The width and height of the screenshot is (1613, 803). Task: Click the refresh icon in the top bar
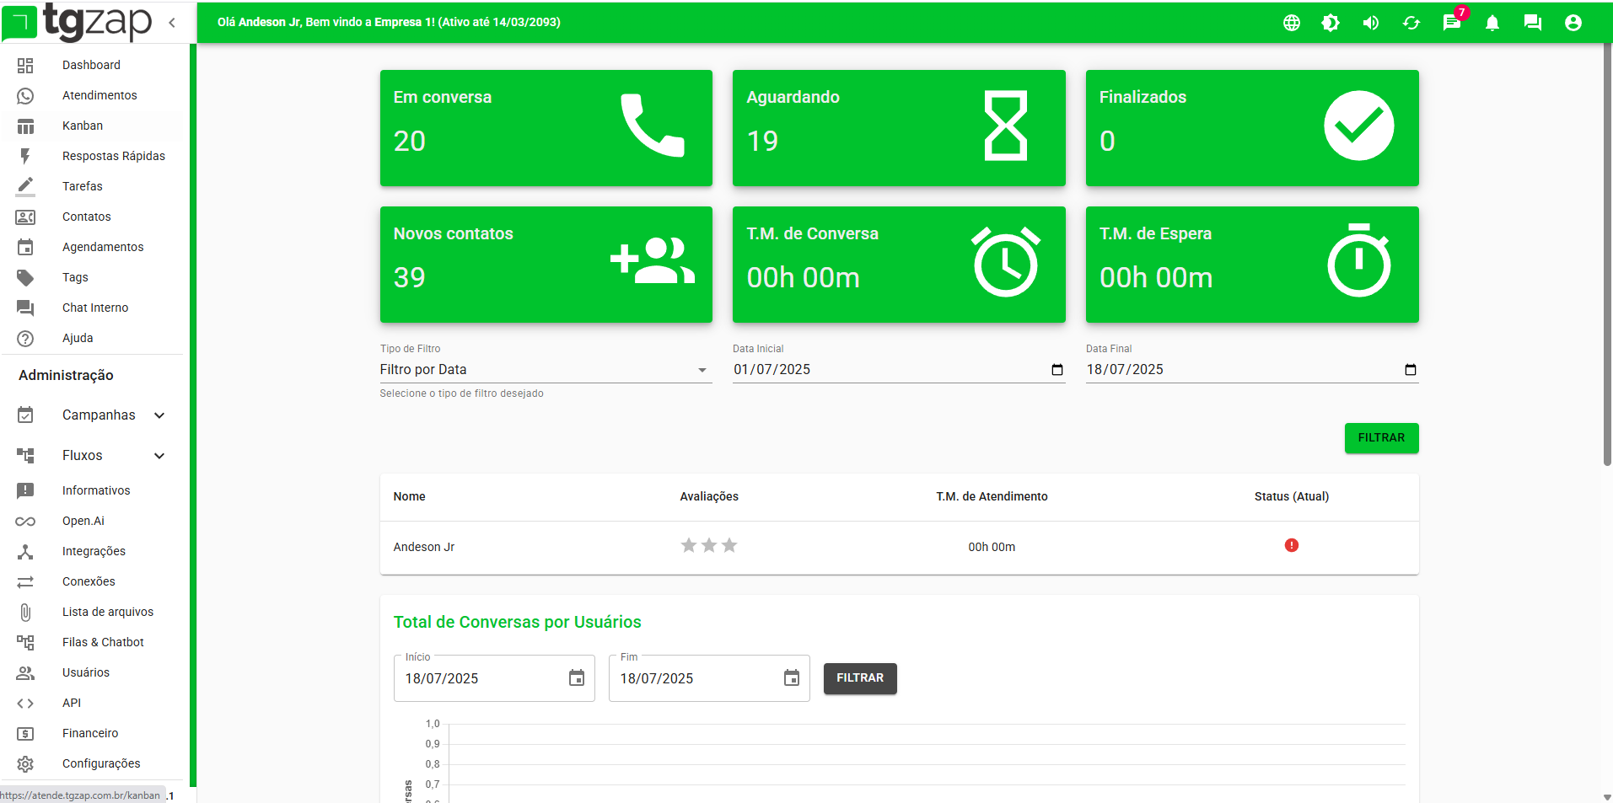tap(1411, 23)
